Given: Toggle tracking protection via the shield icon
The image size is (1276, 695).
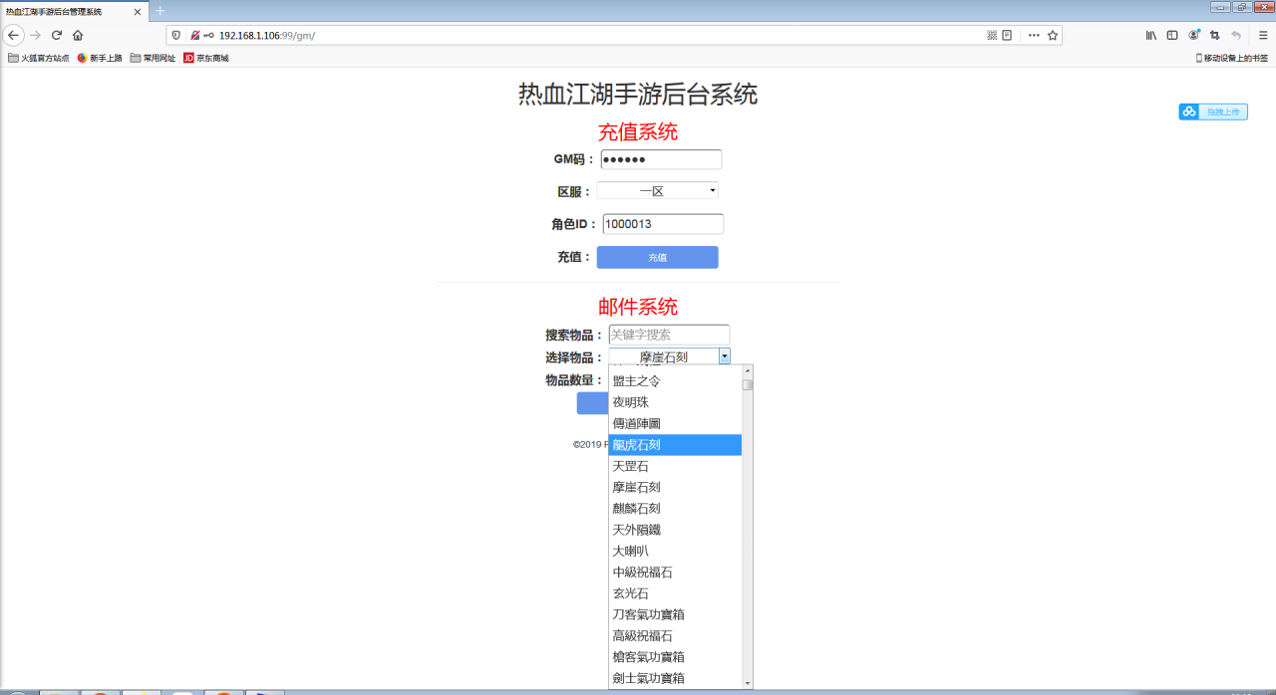Looking at the screenshot, I should pyautogui.click(x=176, y=35).
